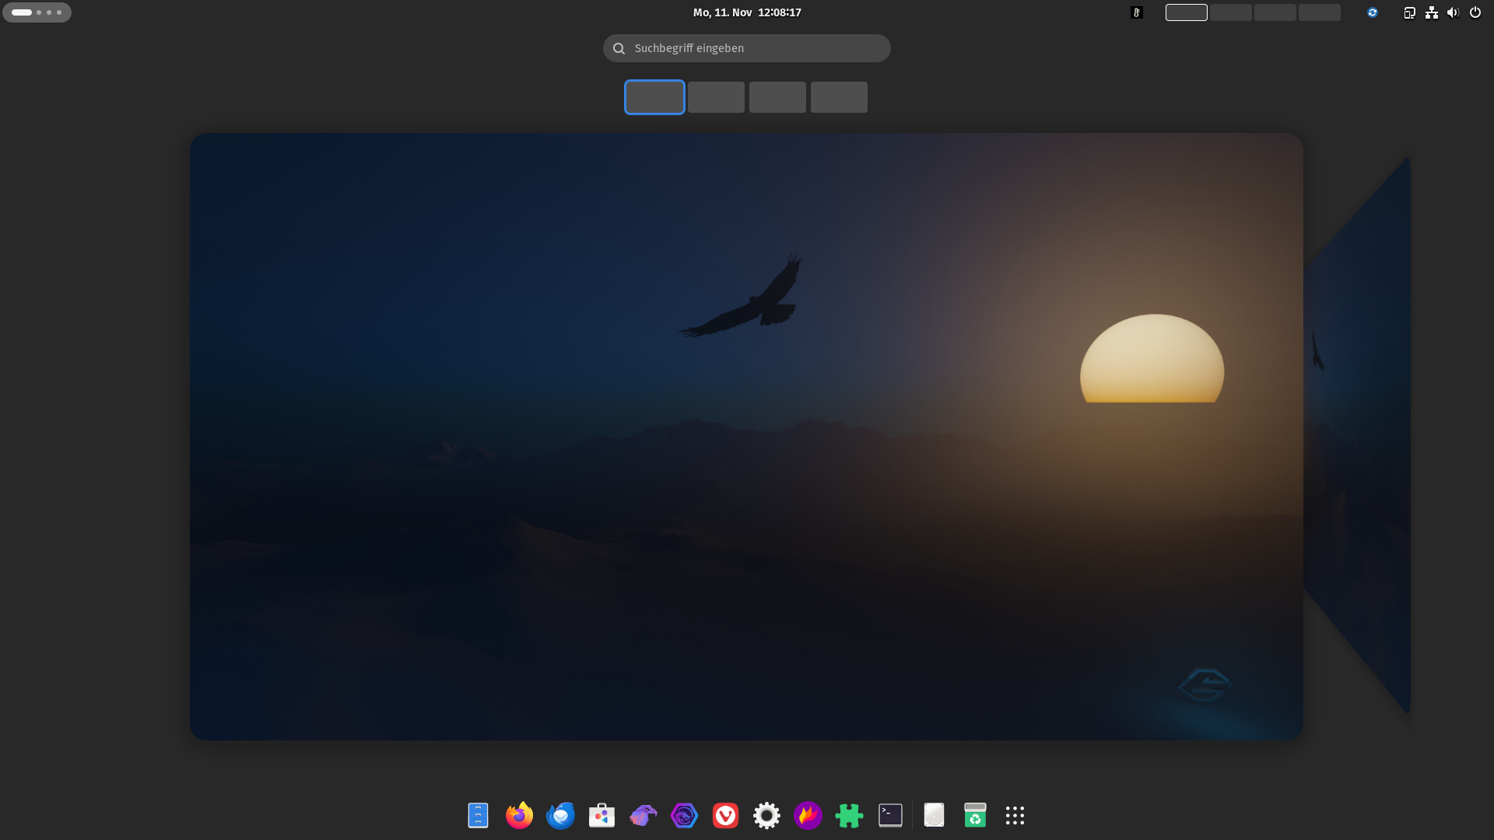Viewport: 1494px width, 840px height.
Task: Open the Software store bag icon
Action: point(601,815)
